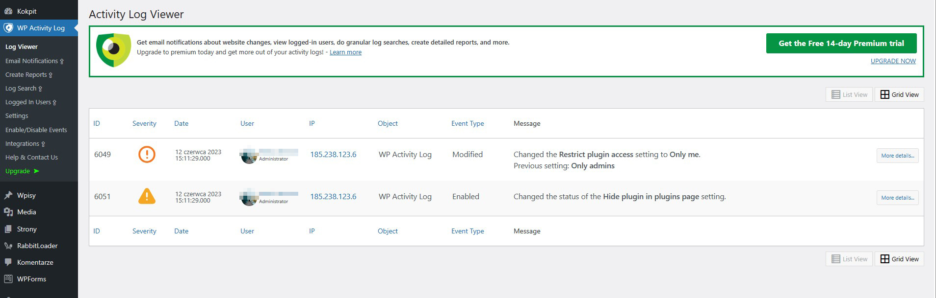This screenshot has height=298, width=936.
Task: Click user avatar in event 6049 row
Action: click(249, 156)
